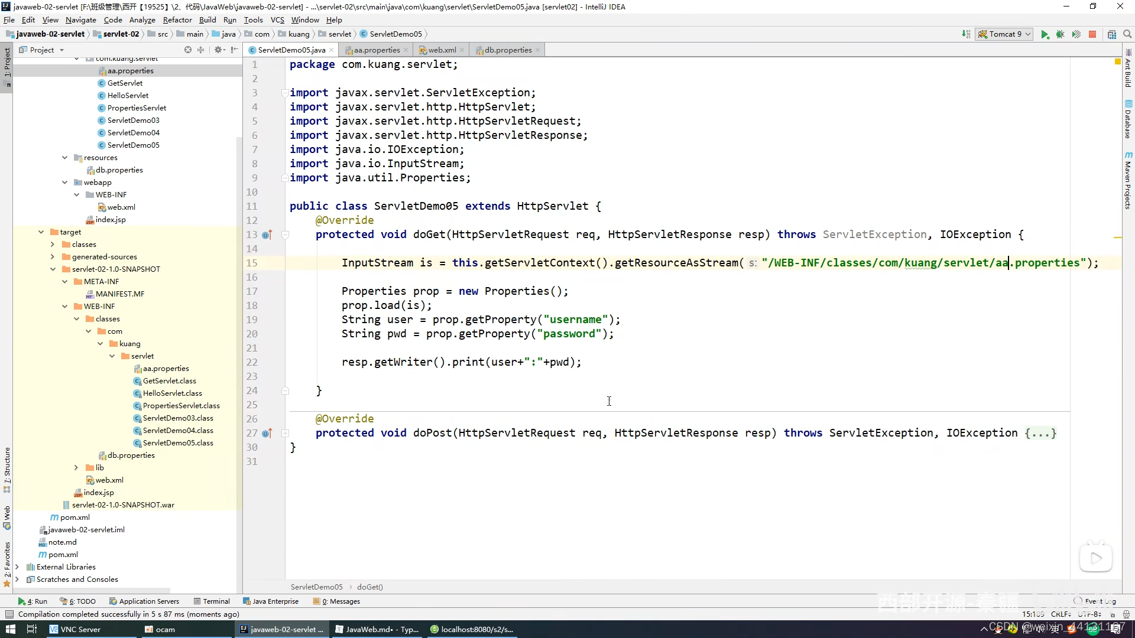Toggle the Database side panel
Viewport: 1135px width, 638px height.
point(1128,120)
